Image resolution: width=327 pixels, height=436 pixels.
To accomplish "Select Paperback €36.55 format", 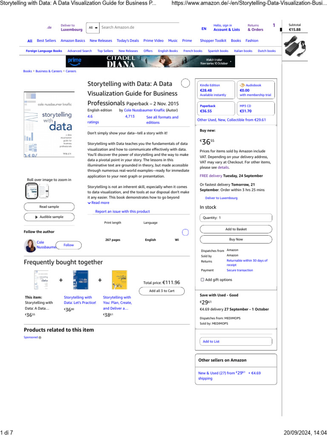I will (x=216, y=108).
